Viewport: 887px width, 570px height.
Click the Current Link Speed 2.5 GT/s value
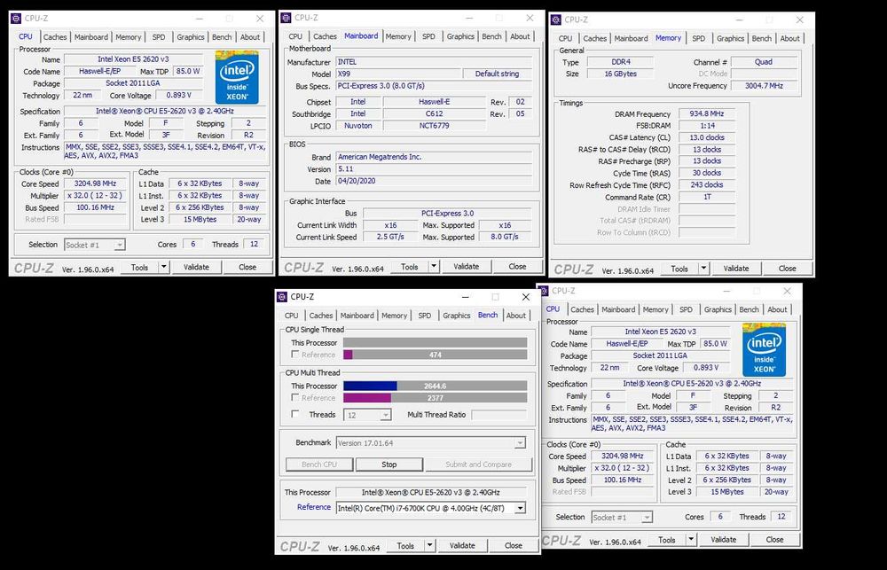point(390,237)
